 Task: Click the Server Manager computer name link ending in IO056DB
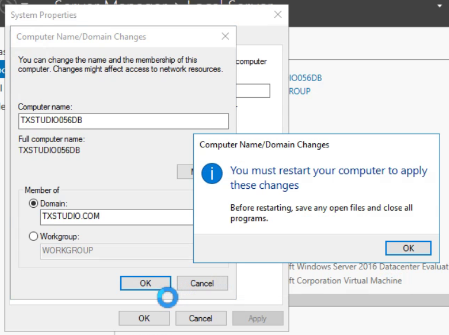tap(306, 78)
